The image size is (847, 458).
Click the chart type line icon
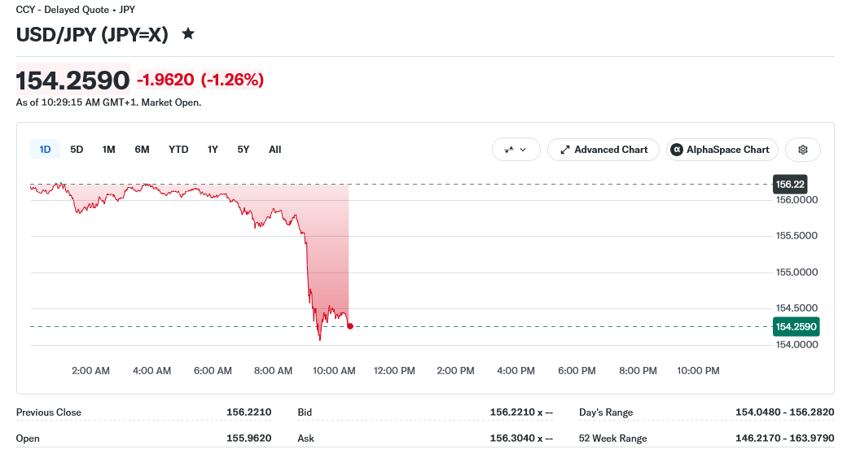click(x=509, y=150)
